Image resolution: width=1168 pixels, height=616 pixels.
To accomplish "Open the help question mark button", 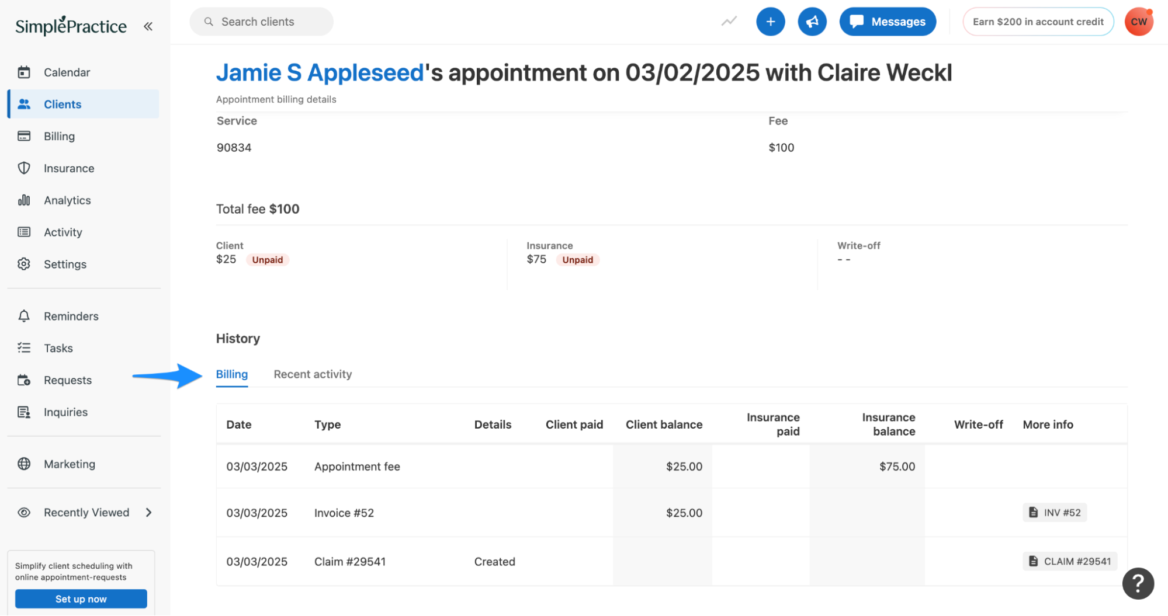I will [x=1138, y=583].
